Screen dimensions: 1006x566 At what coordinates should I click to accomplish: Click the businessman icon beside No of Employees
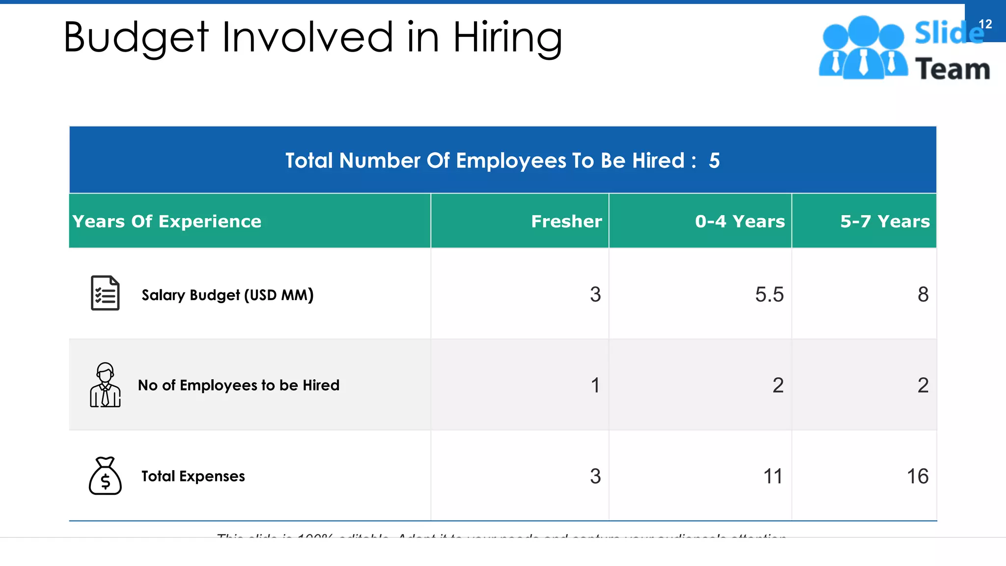tap(105, 385)
